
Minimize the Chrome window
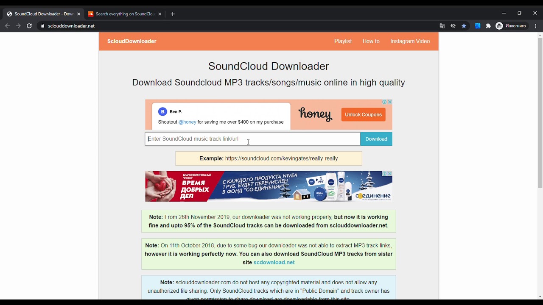504,13
